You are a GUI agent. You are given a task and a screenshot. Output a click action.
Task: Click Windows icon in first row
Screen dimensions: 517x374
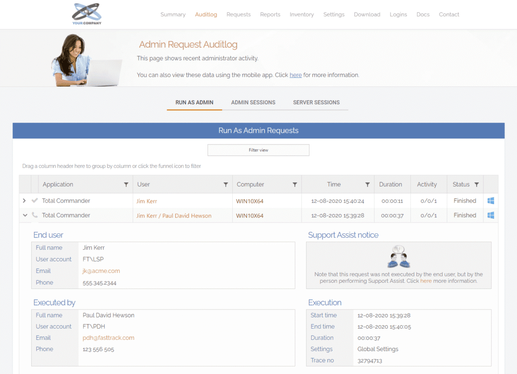(491, 201)
